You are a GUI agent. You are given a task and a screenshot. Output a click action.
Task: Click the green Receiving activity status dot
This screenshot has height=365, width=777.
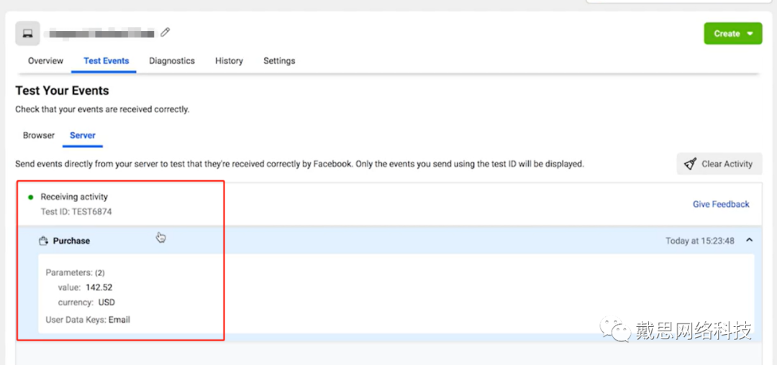click(x=31, y=198)
